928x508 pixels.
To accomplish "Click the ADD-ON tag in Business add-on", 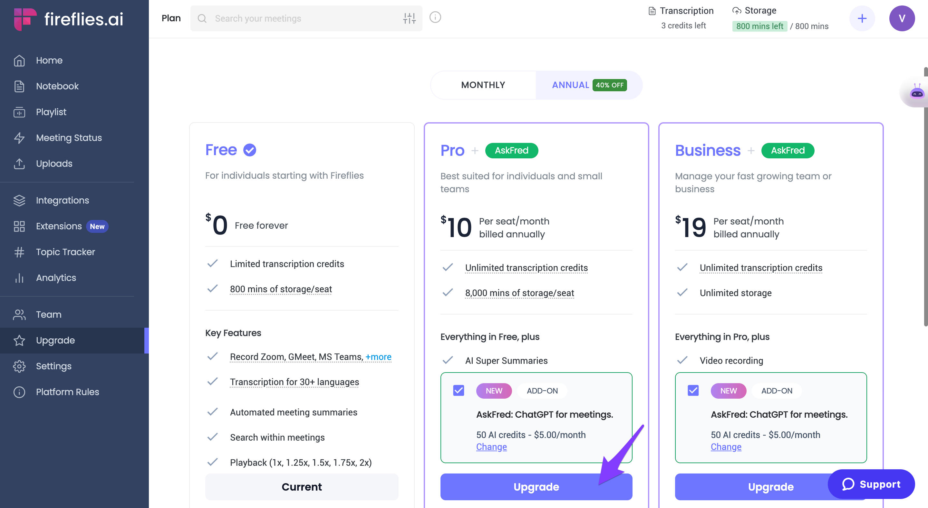I will pyautogui.click(x=777, y=391).
